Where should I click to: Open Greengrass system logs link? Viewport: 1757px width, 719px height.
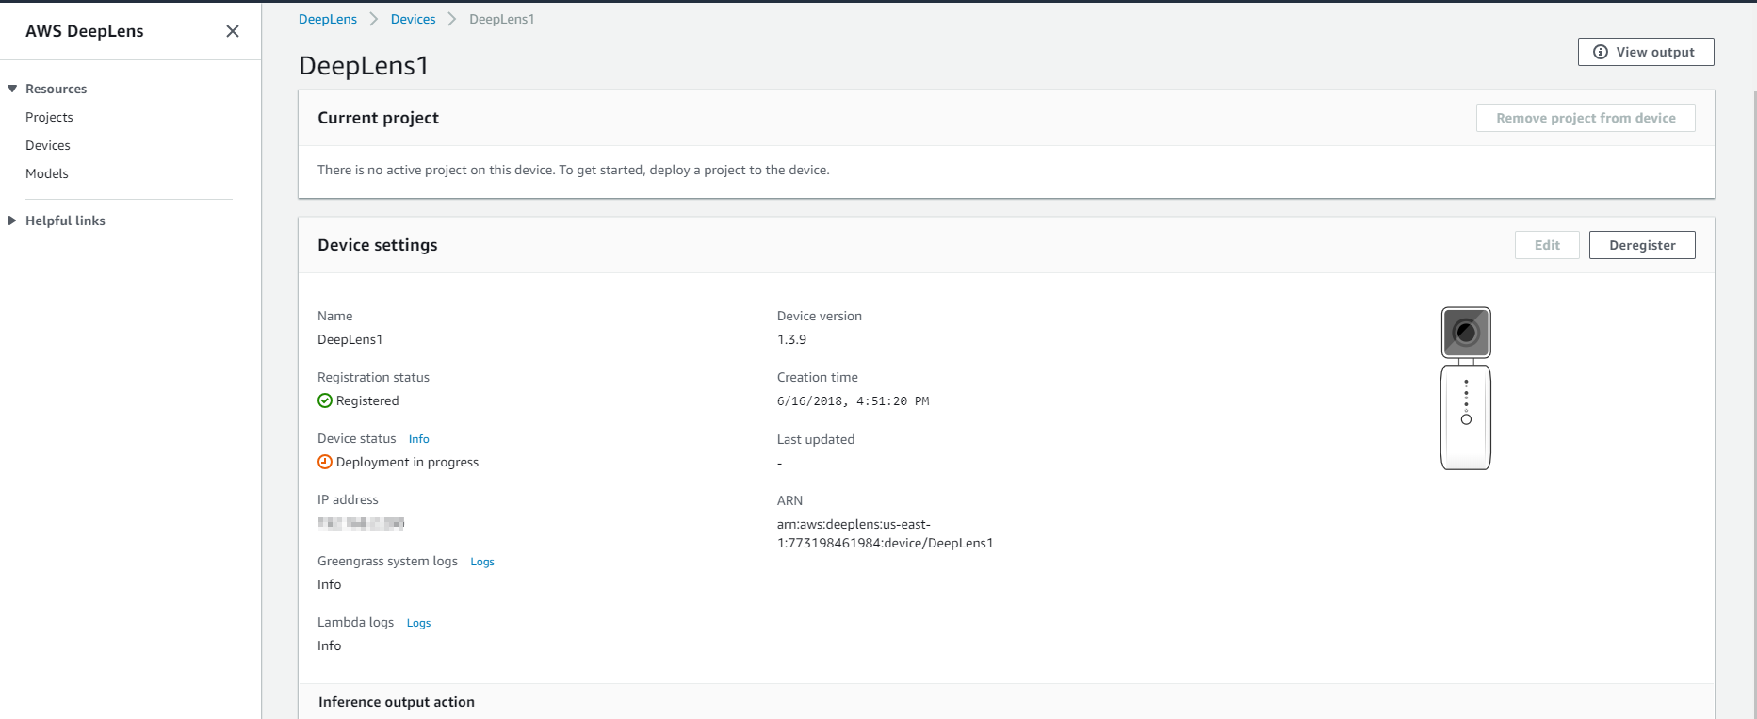(481, 562)
